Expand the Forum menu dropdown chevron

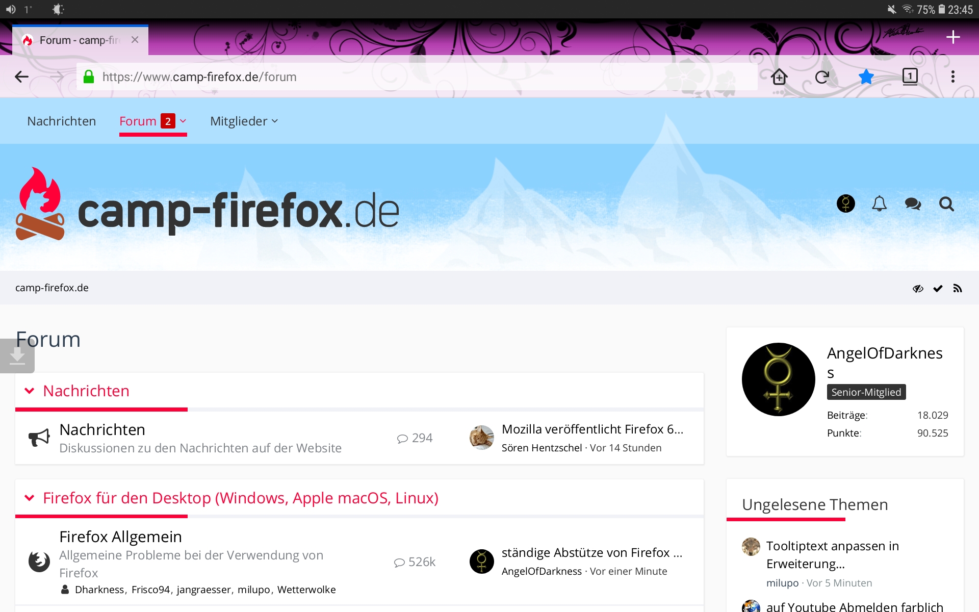coord(183,121)
